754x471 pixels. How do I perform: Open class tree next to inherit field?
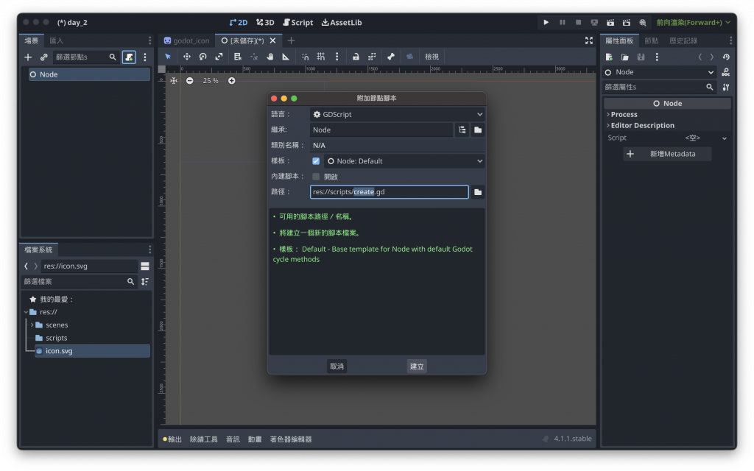462,130
